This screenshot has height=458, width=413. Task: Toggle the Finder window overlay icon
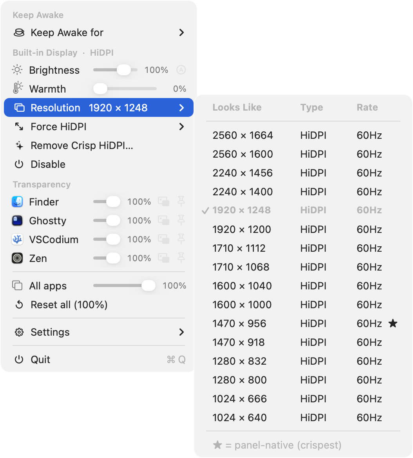[163, 202]
